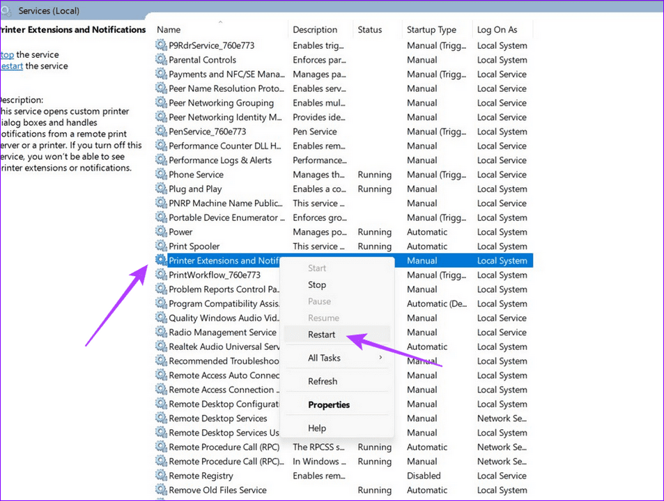
Task: Select Stop in the context menu
Action: [317, 285]
